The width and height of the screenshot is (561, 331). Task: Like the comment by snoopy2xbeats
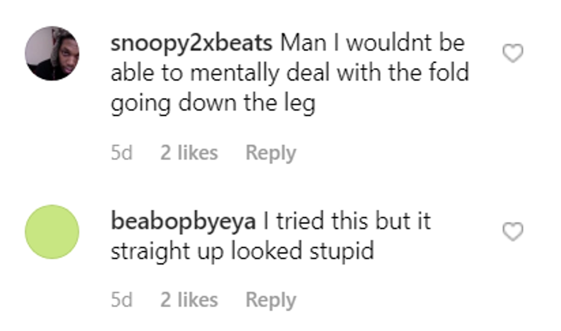pyautogui.click(x=512, y=54)
